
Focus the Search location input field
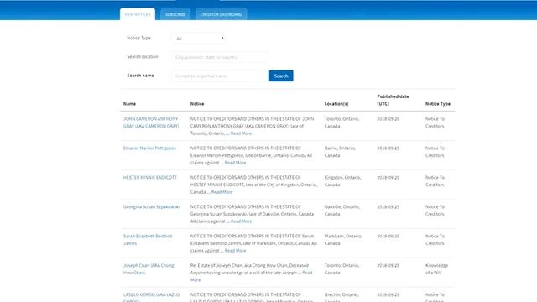220,57
